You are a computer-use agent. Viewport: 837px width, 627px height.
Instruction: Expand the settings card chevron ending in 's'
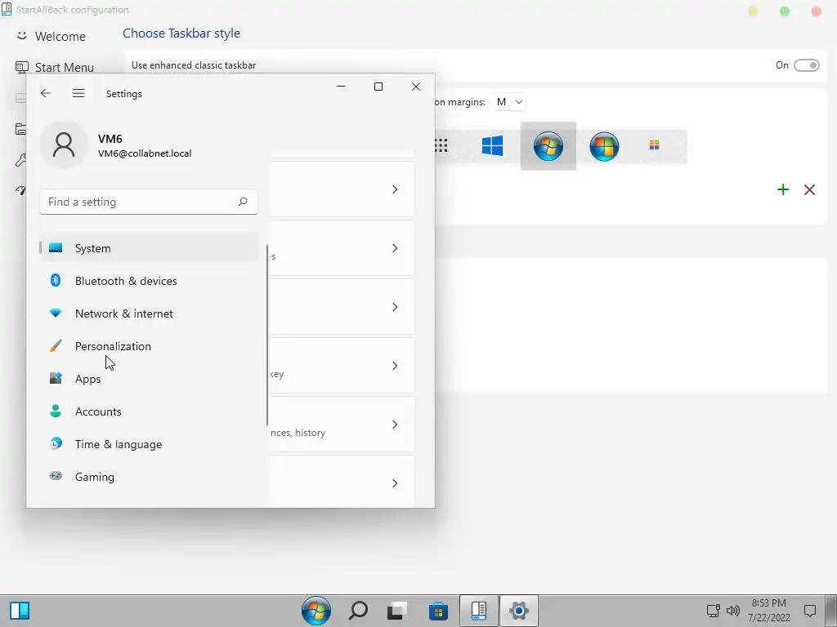(x=395, y=248)
